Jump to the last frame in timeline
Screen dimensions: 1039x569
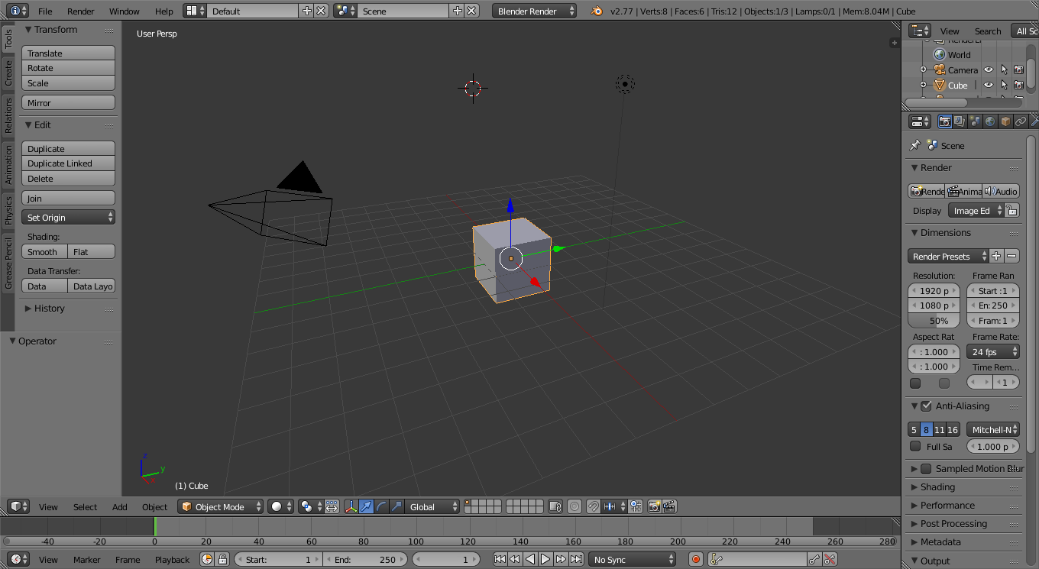point(577,559)
